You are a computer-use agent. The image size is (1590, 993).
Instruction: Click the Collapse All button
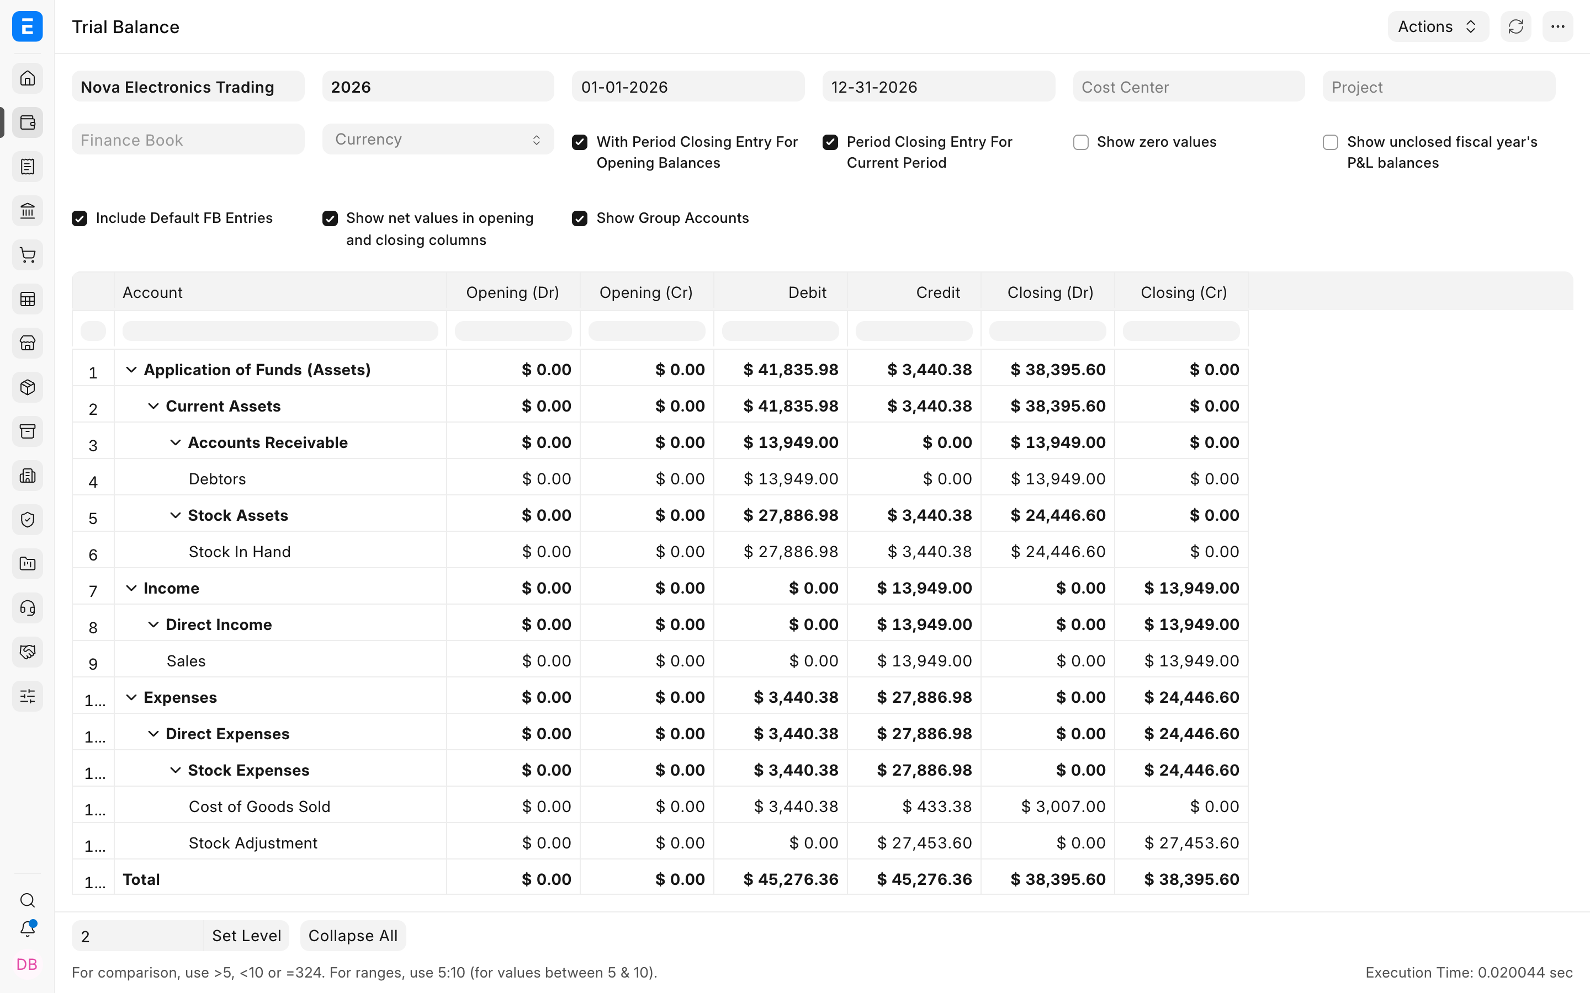point(353,936)
